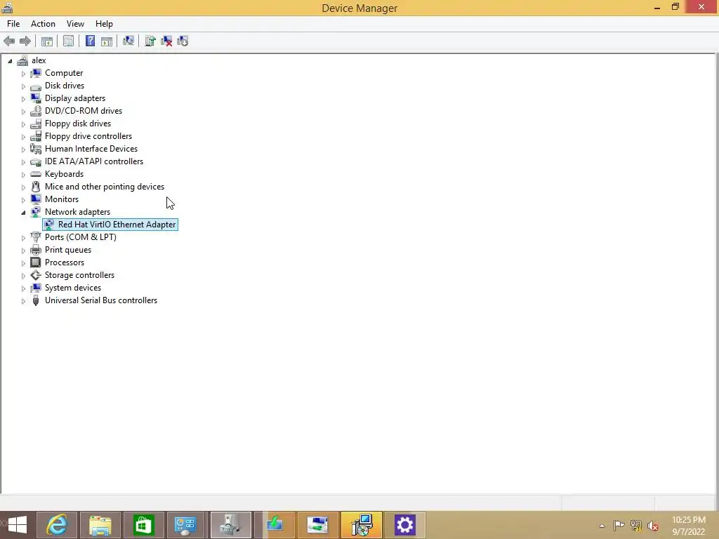Expand the Computer category

pyautogui.click(x=23, y=73)
